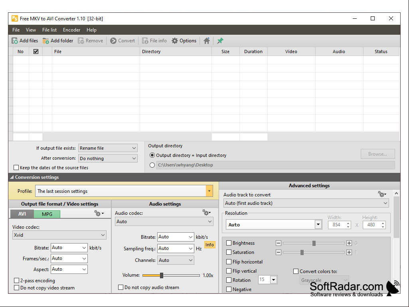The height and width of the screenshot is (307, 409).
Task: Open the File menu
Action: point(16,30)
